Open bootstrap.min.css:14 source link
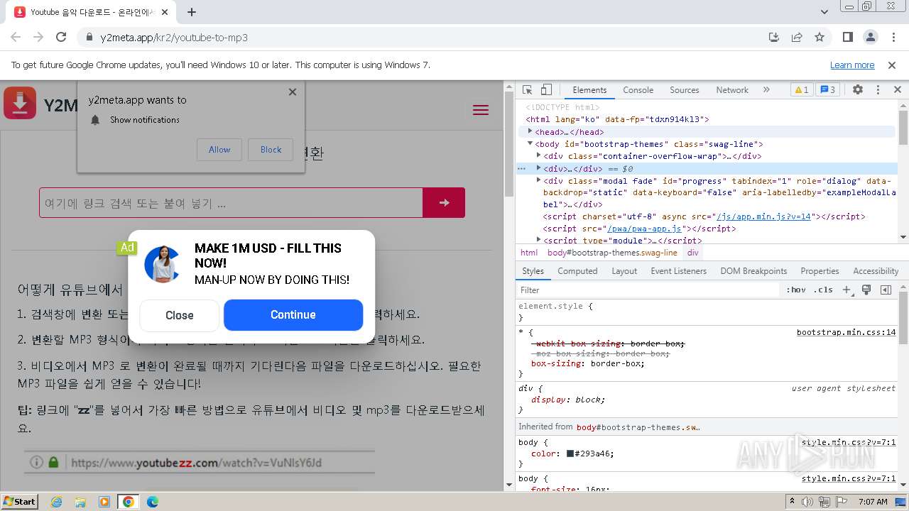 click(x=846, y=332)
